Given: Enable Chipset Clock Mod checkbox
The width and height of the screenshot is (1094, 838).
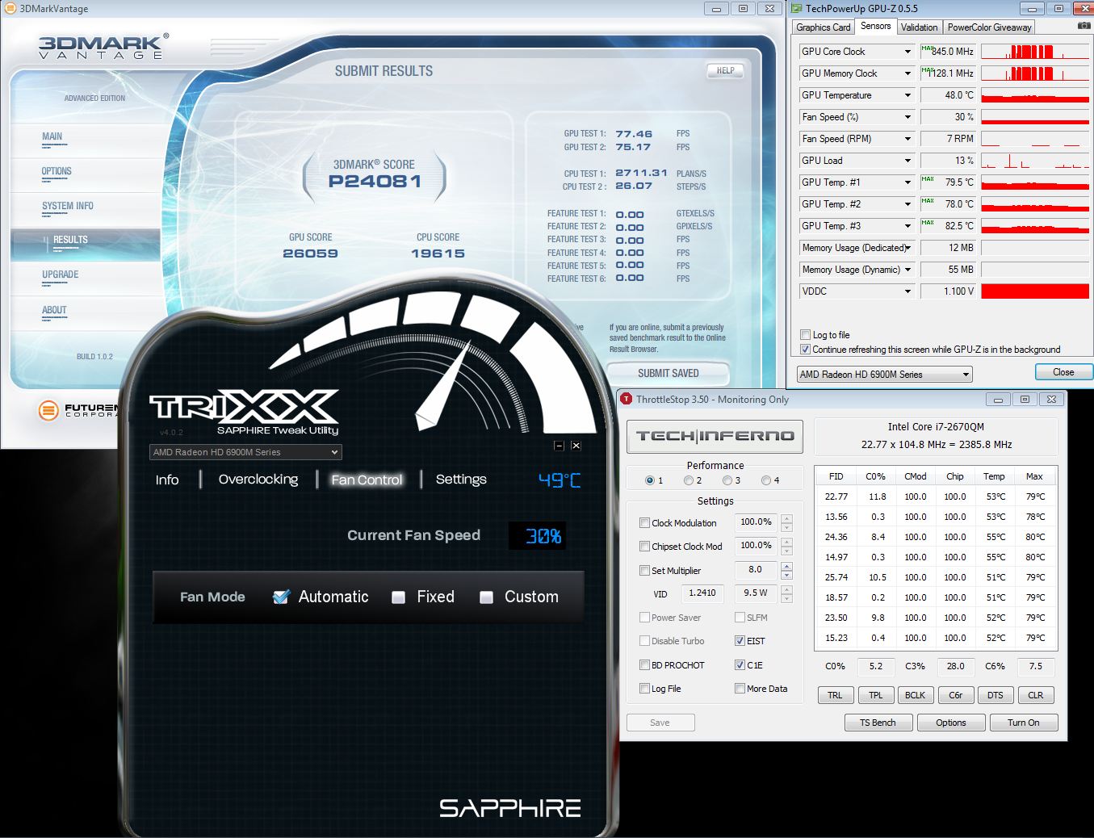Looking at the screenshot, I should tap(644, 546).
